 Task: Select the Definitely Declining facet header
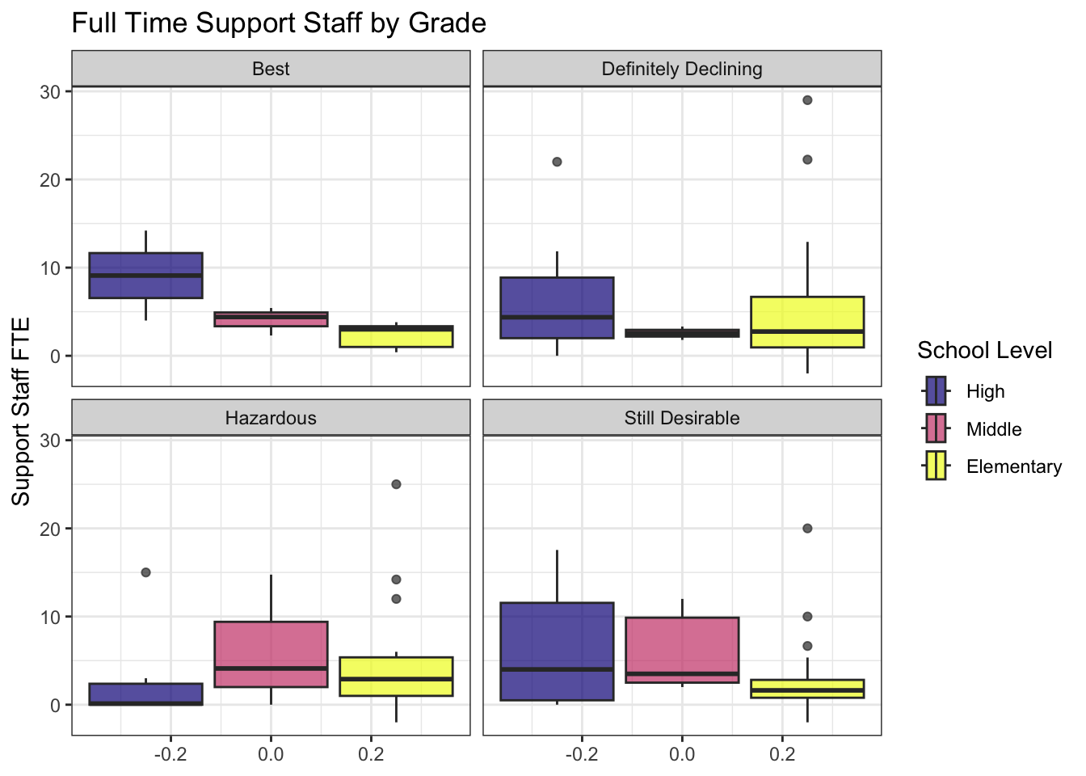pyautogui.click(x=682, y=69)
